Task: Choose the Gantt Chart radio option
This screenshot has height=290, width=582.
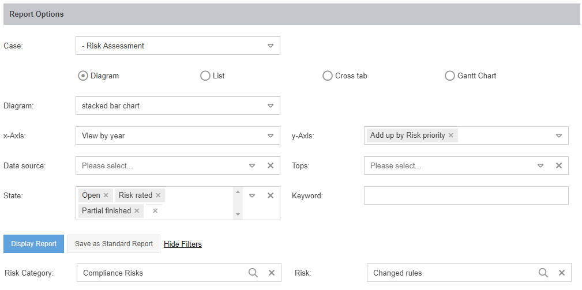Action: pos(450,76)
